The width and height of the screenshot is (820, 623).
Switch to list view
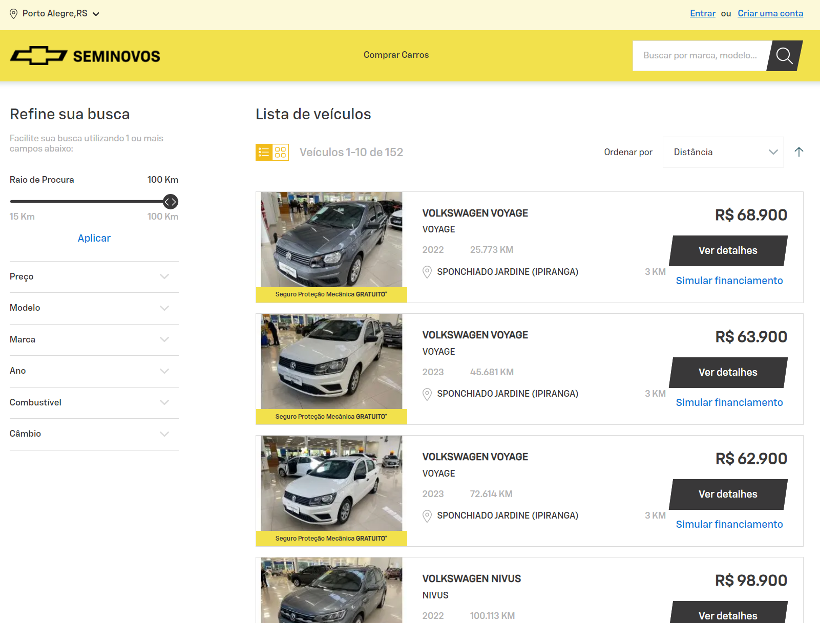click(x=264, y=152)
